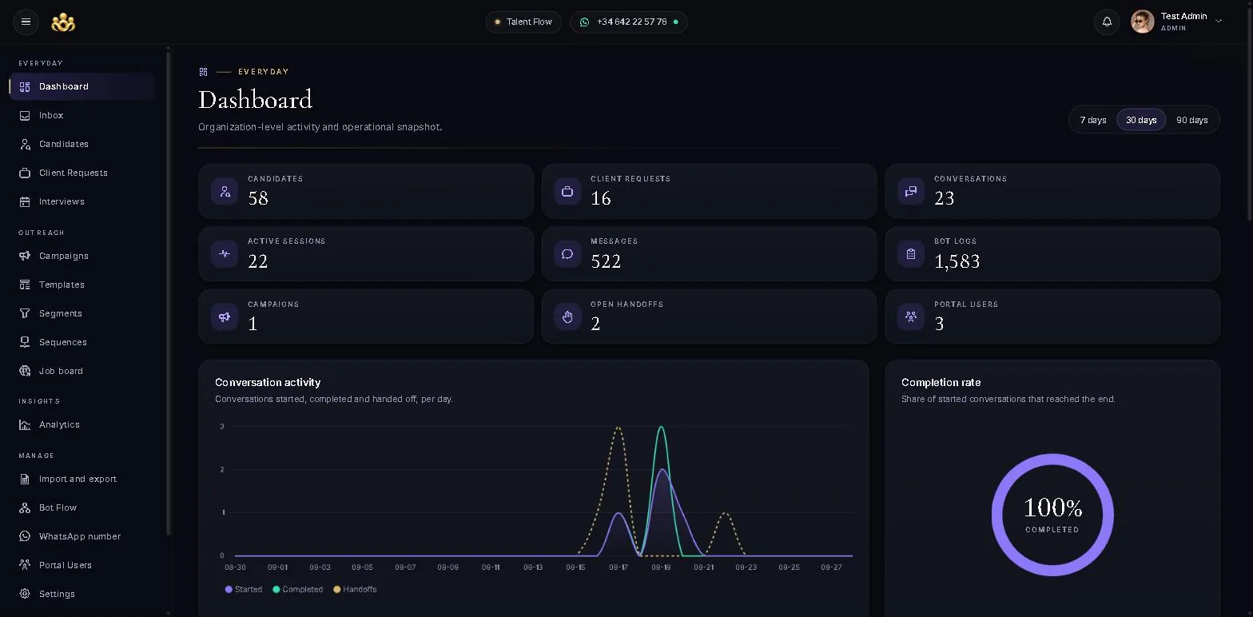Click the Messages card value 522
The width and height of the screenshot is (1253, 617).
click(x=606, y=261)
